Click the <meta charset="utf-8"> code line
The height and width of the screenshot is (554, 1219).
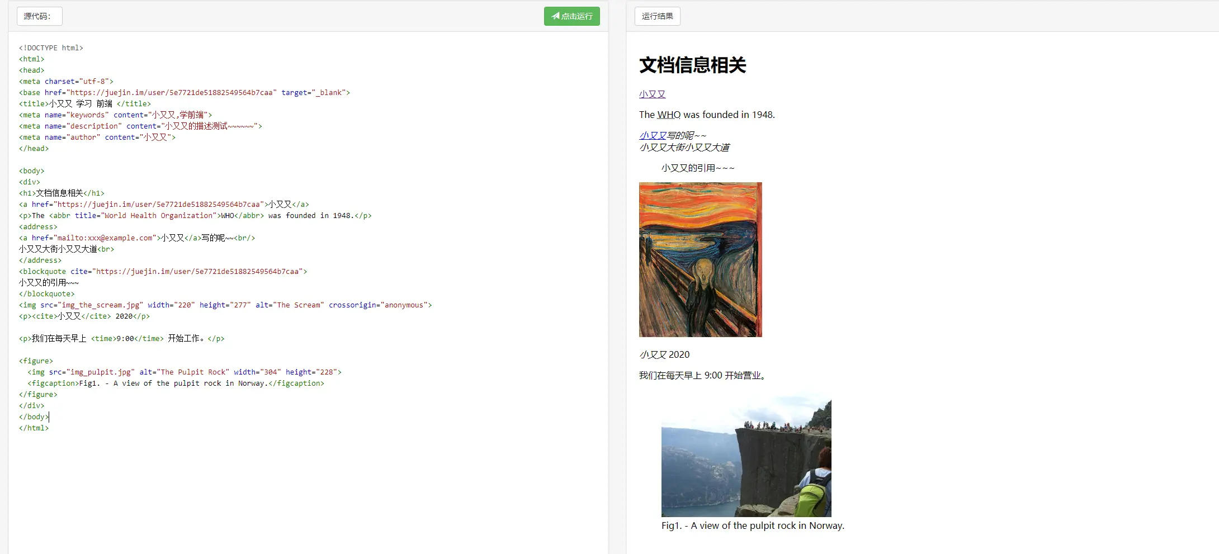[66, 81]
